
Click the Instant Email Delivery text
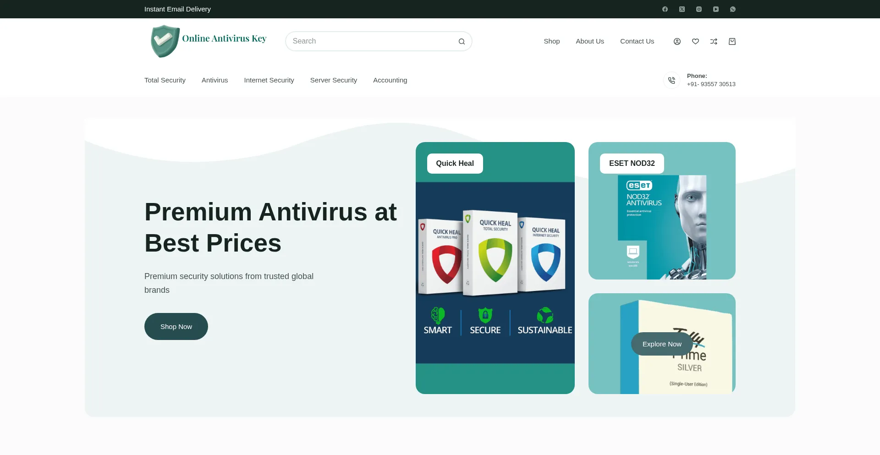click(x=177, y=9)
